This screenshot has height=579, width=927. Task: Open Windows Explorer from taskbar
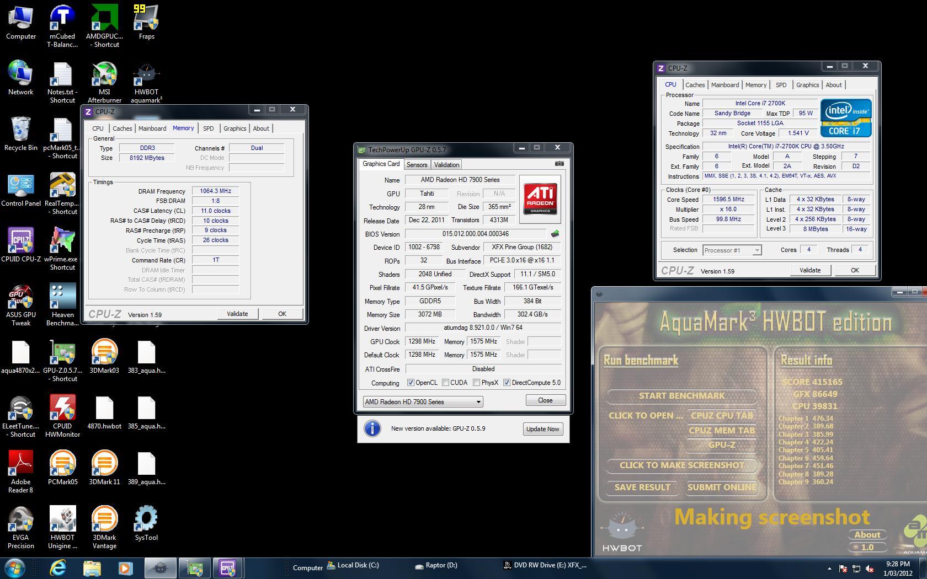click(x=92, y=567)
